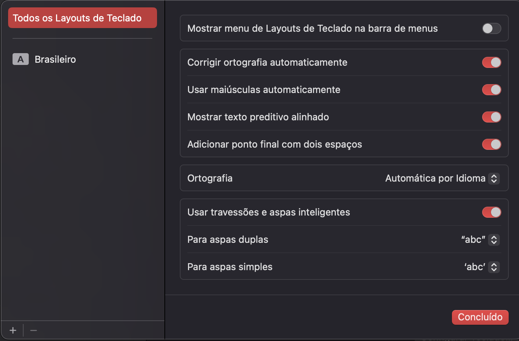Viewport: 519px width, 341px height.
Task: Select Brasileiro in the layouts list
Action: click(x=55, y=59)
